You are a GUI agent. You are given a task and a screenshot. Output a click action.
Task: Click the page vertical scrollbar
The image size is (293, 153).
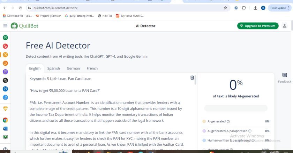(292, 25)
